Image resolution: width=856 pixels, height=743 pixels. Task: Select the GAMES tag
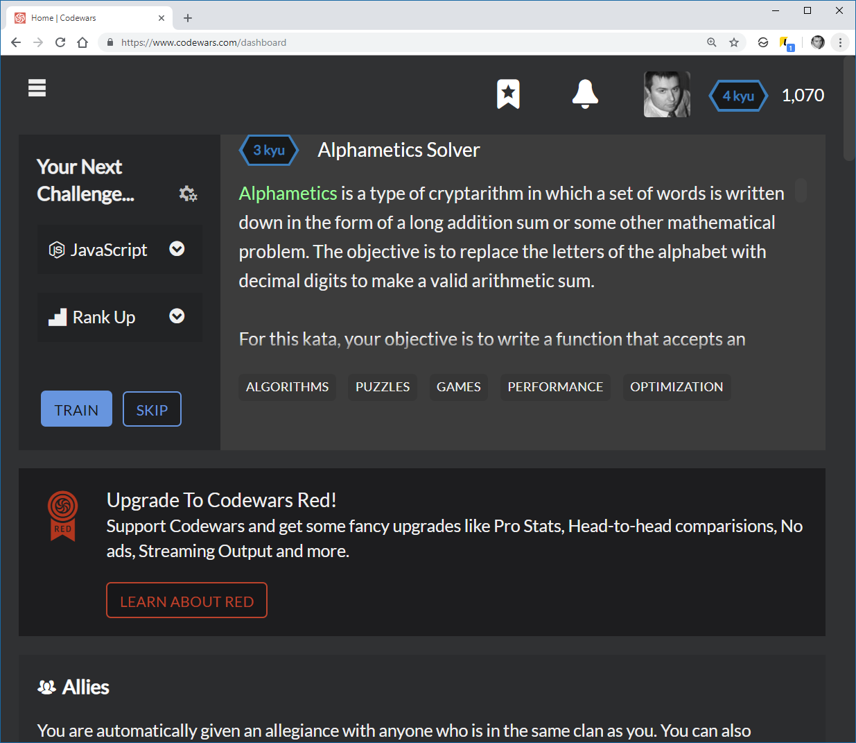459,387
